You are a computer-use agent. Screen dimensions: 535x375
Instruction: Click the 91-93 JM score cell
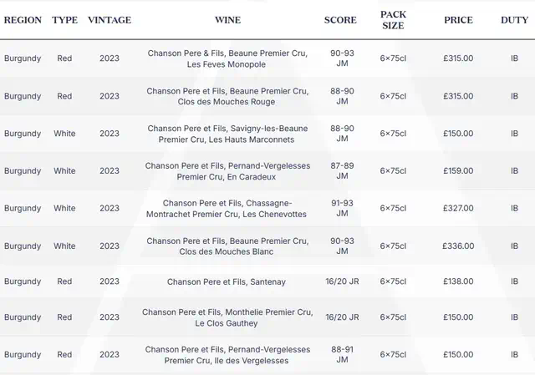(342, 209)
